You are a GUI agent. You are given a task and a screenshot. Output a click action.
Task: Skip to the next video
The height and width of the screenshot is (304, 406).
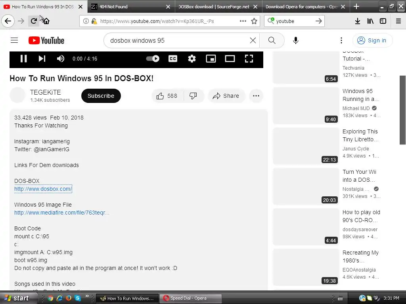42,59
